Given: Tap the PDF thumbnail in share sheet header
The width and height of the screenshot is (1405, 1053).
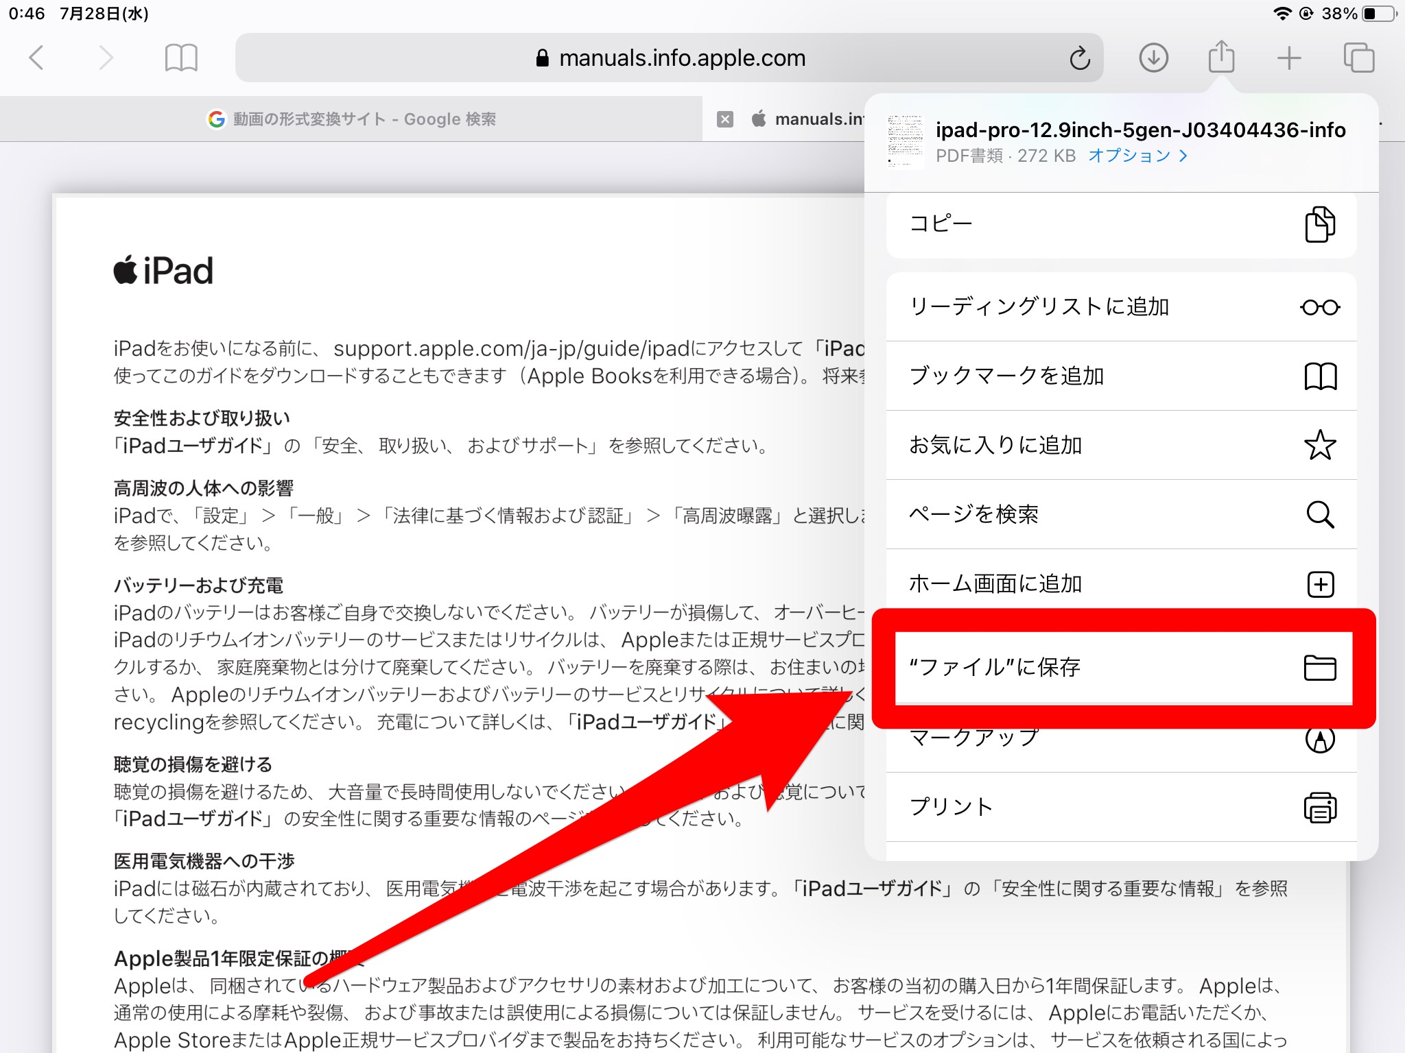Looking at the screenshot, I should 905,142.
